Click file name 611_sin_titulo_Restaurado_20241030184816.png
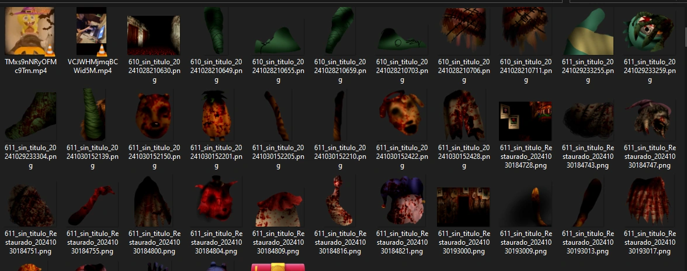687x271 pixels. [x=340, y=242]
